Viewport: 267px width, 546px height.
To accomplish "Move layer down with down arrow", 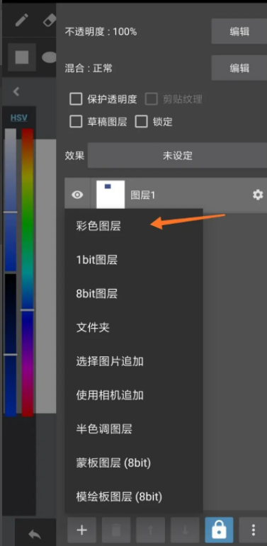I will [185, 530].
